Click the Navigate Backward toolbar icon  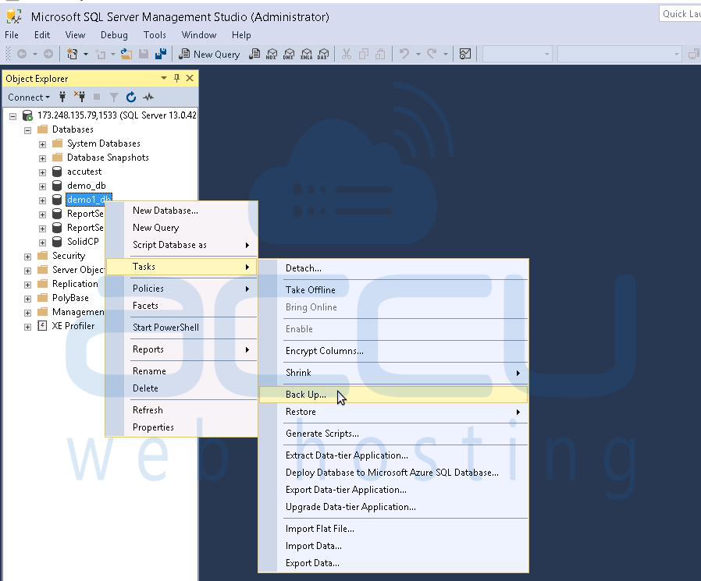click(21, 54)
